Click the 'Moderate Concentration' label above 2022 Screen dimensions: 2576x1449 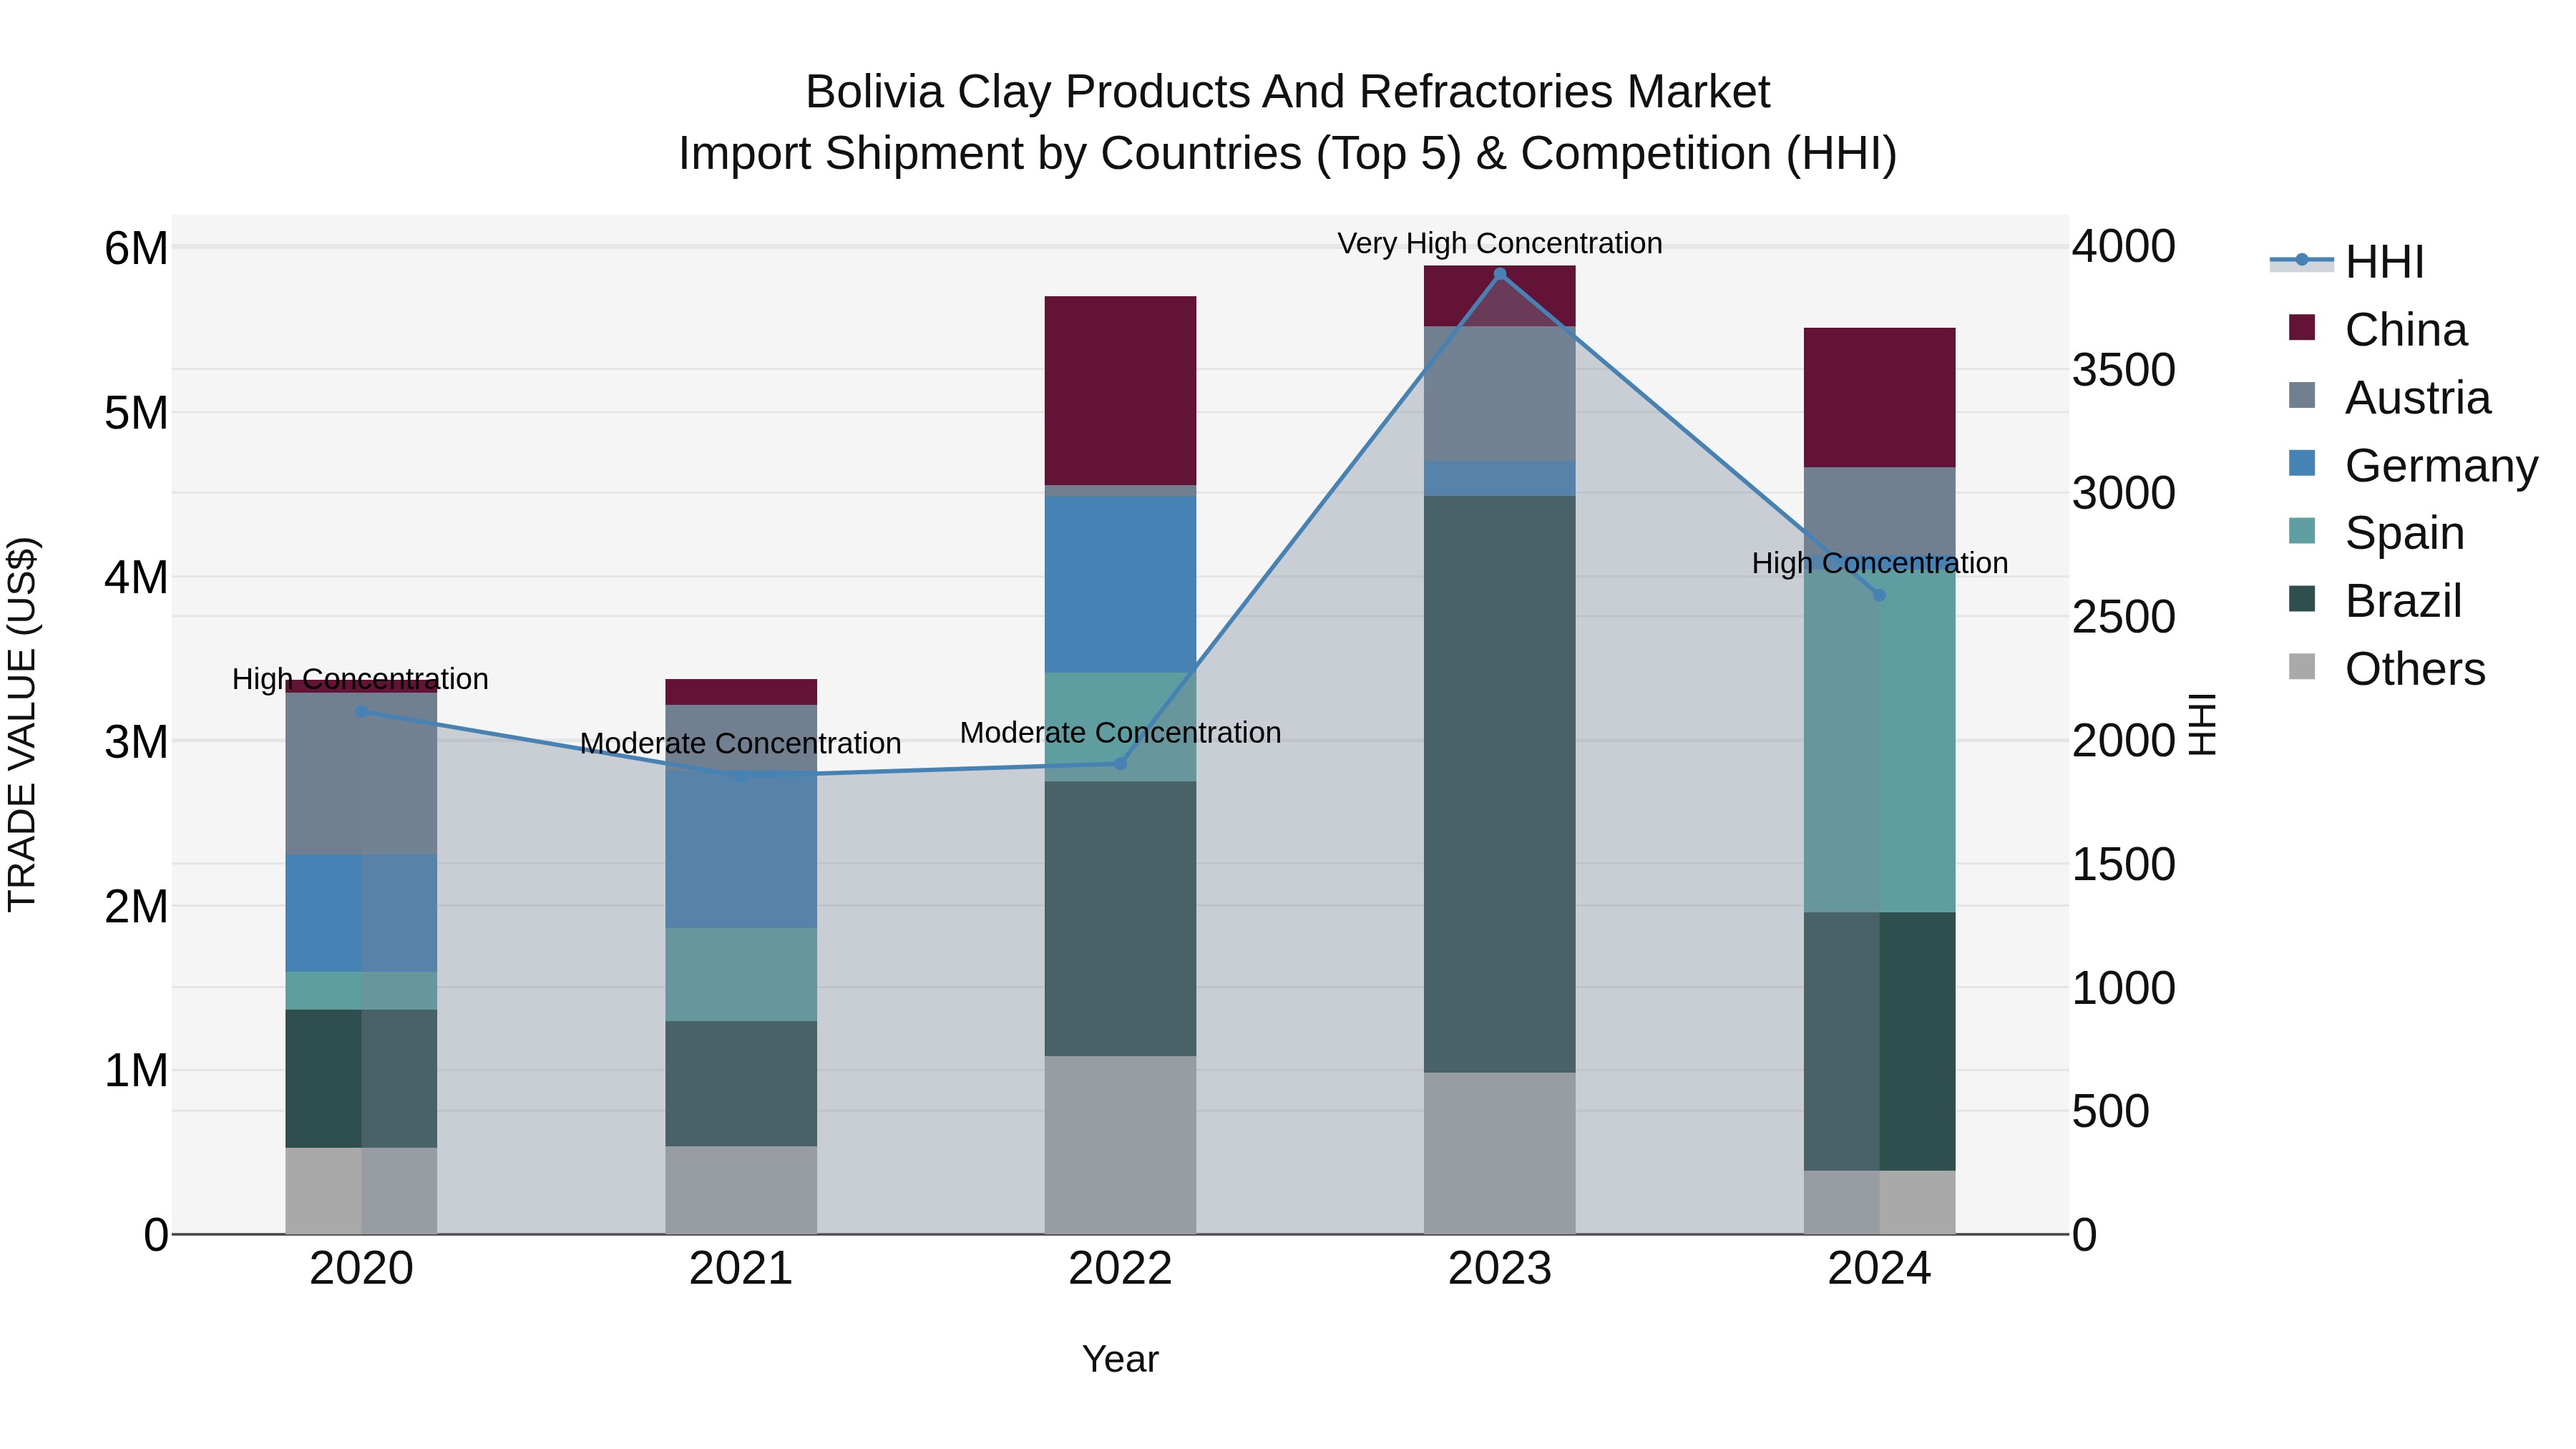coord(1120,732)
